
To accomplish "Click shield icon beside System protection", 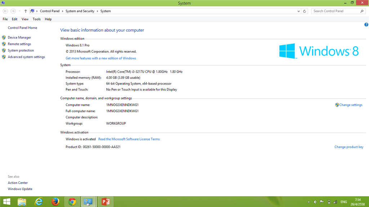I will [x=4, y=50].
